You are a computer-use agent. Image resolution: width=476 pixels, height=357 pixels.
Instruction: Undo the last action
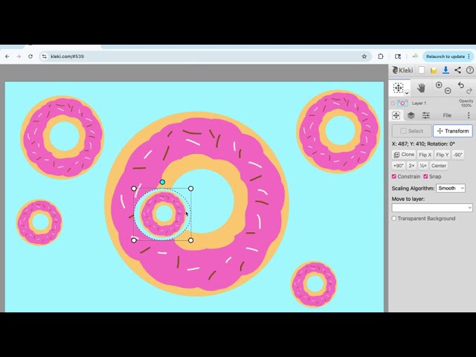(461, 86)
